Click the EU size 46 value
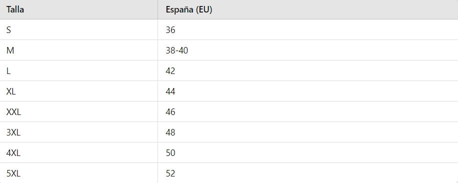 [170, 112]
